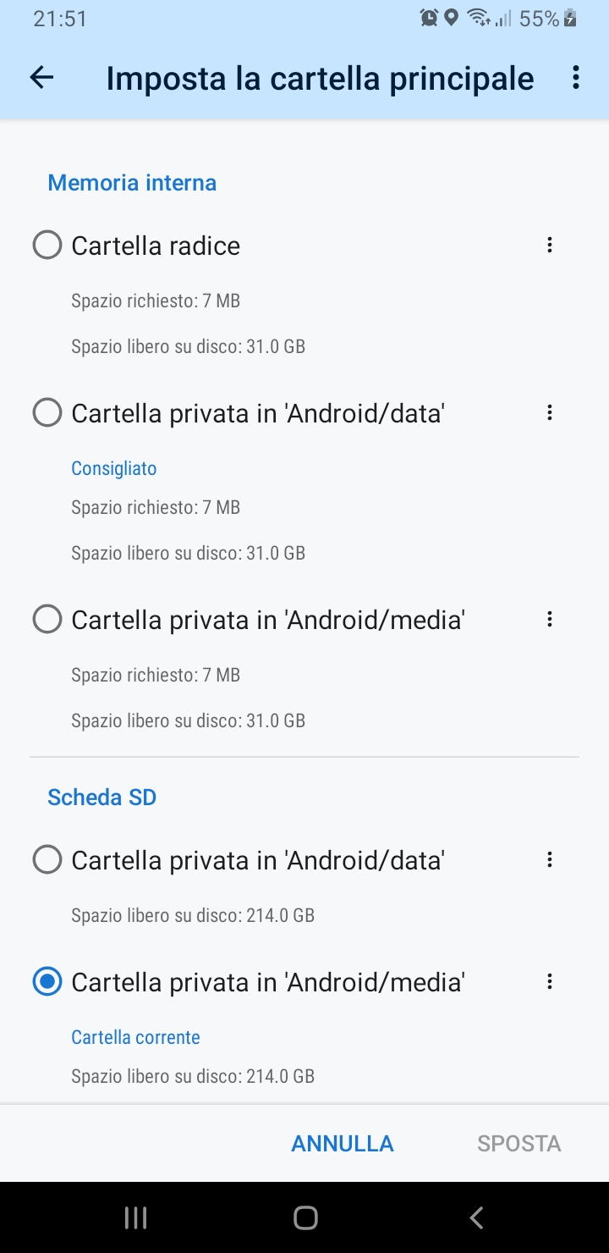This screenshot has width=609, height=1253.
Task: Select internal Android/media private folder radio
Action: point(47,620)
